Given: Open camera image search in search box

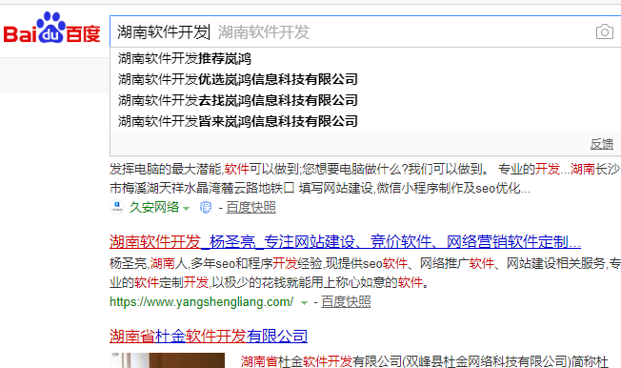Looking at the screenshot, I should (x=605, y=31).
